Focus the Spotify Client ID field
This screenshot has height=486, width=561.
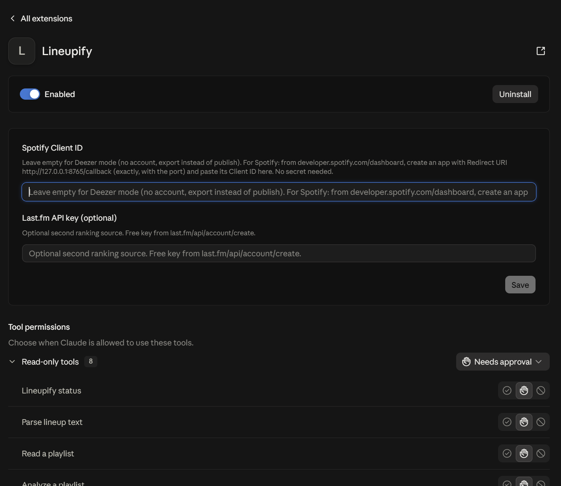click(279, 192)
